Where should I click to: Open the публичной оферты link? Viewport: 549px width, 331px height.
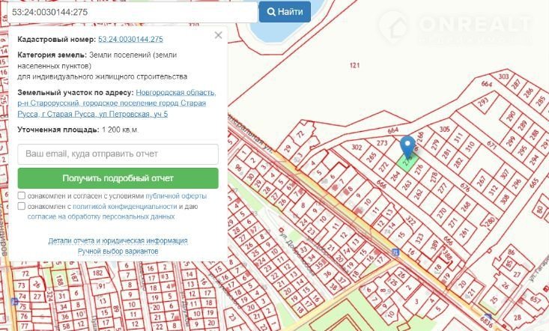(181, 195)
